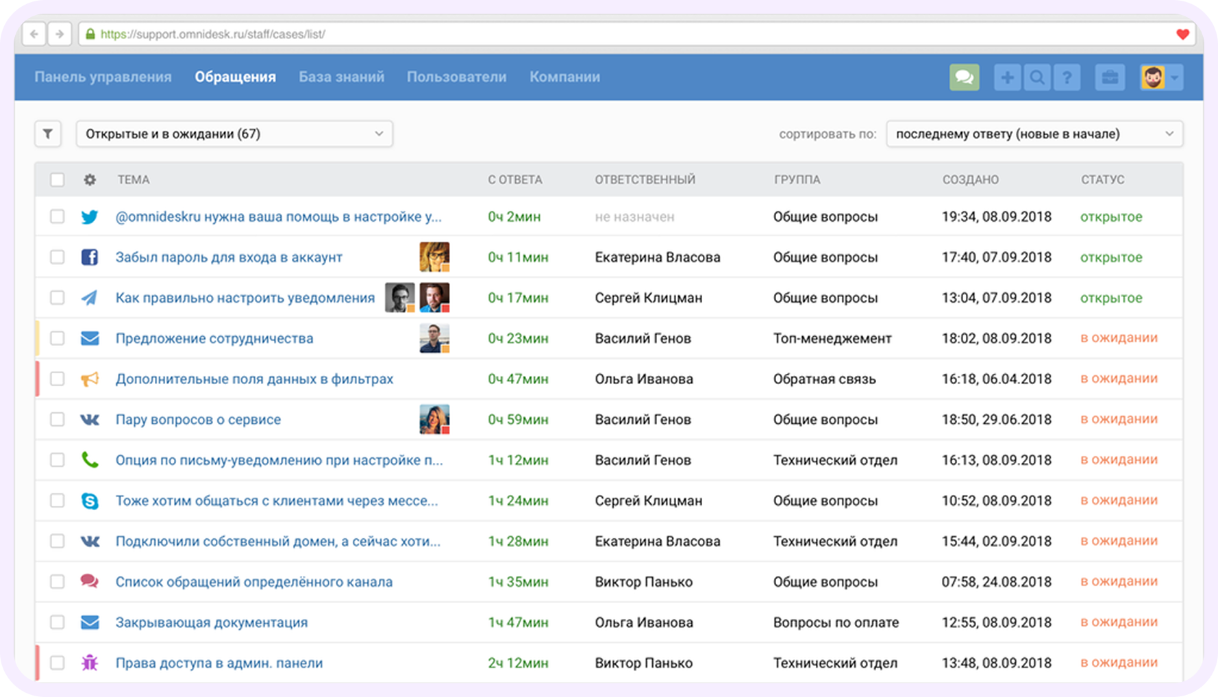Click the phone call icon for the notification option case
Image resolution: width=1218 pixels, height=697 pixels.
pyautogui.click(x=90, y=459)
